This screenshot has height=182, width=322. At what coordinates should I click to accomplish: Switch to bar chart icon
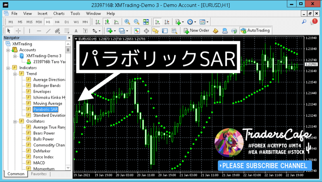[x=98, y=22]
